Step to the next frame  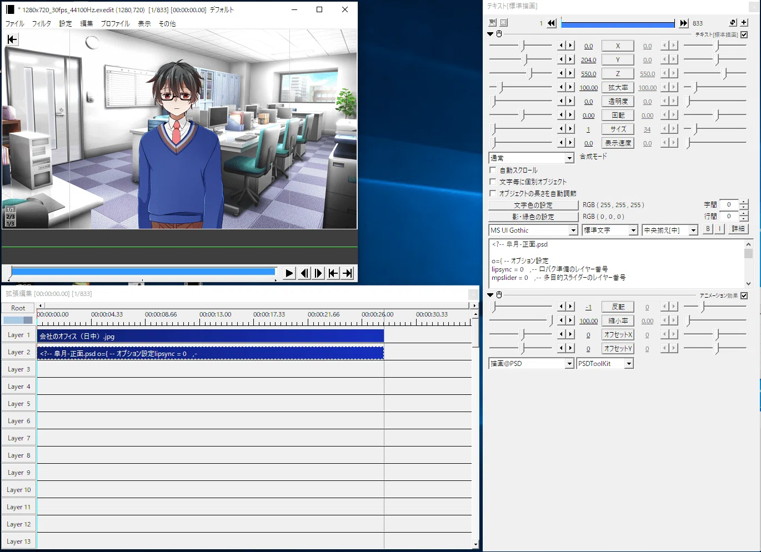[318, 273]
